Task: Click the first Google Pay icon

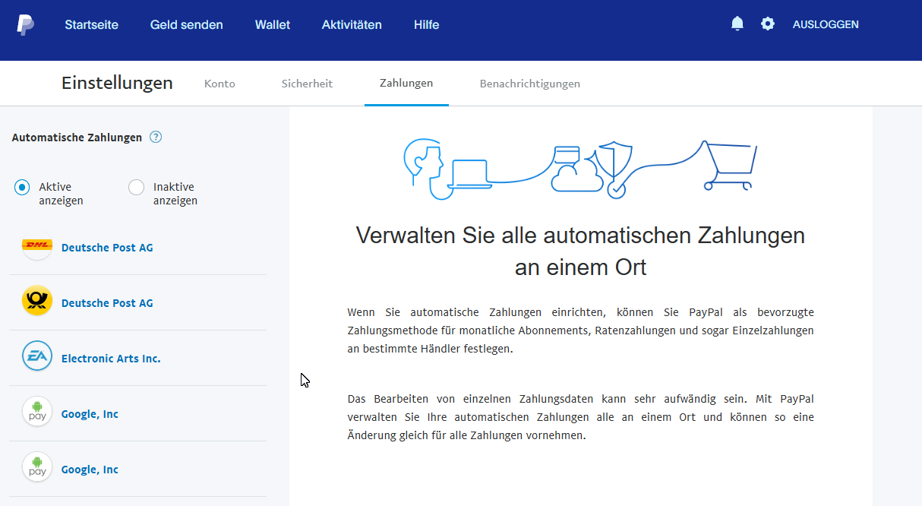Action: click(x=36, y=413)
